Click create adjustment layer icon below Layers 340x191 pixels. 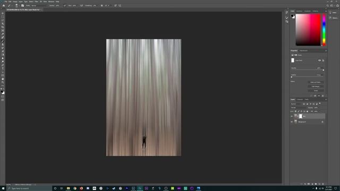point(312,184)
